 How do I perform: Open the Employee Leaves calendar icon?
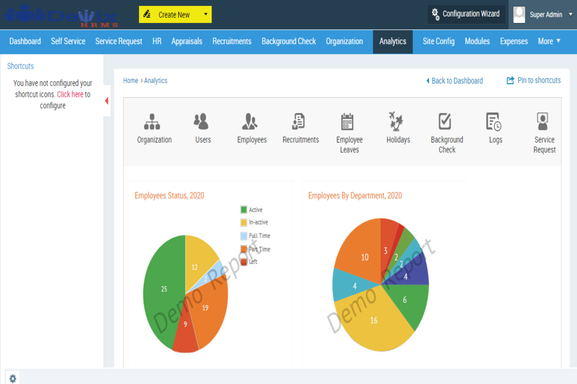pyautogui.click(x=347, y=122)
